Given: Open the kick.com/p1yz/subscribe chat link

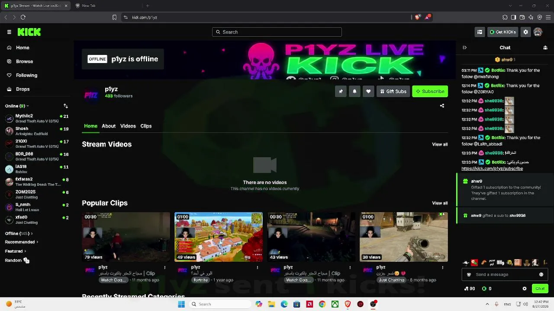Looking at the screenshot, I should [x=492, y=168].
